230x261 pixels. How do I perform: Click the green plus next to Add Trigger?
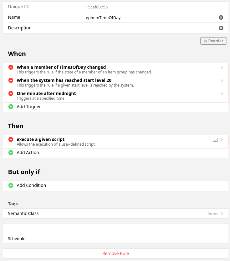click(11, 107)
